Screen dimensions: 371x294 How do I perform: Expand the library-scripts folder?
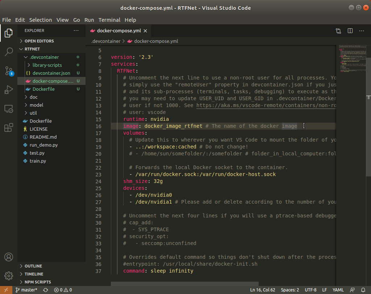pos(51,65)
